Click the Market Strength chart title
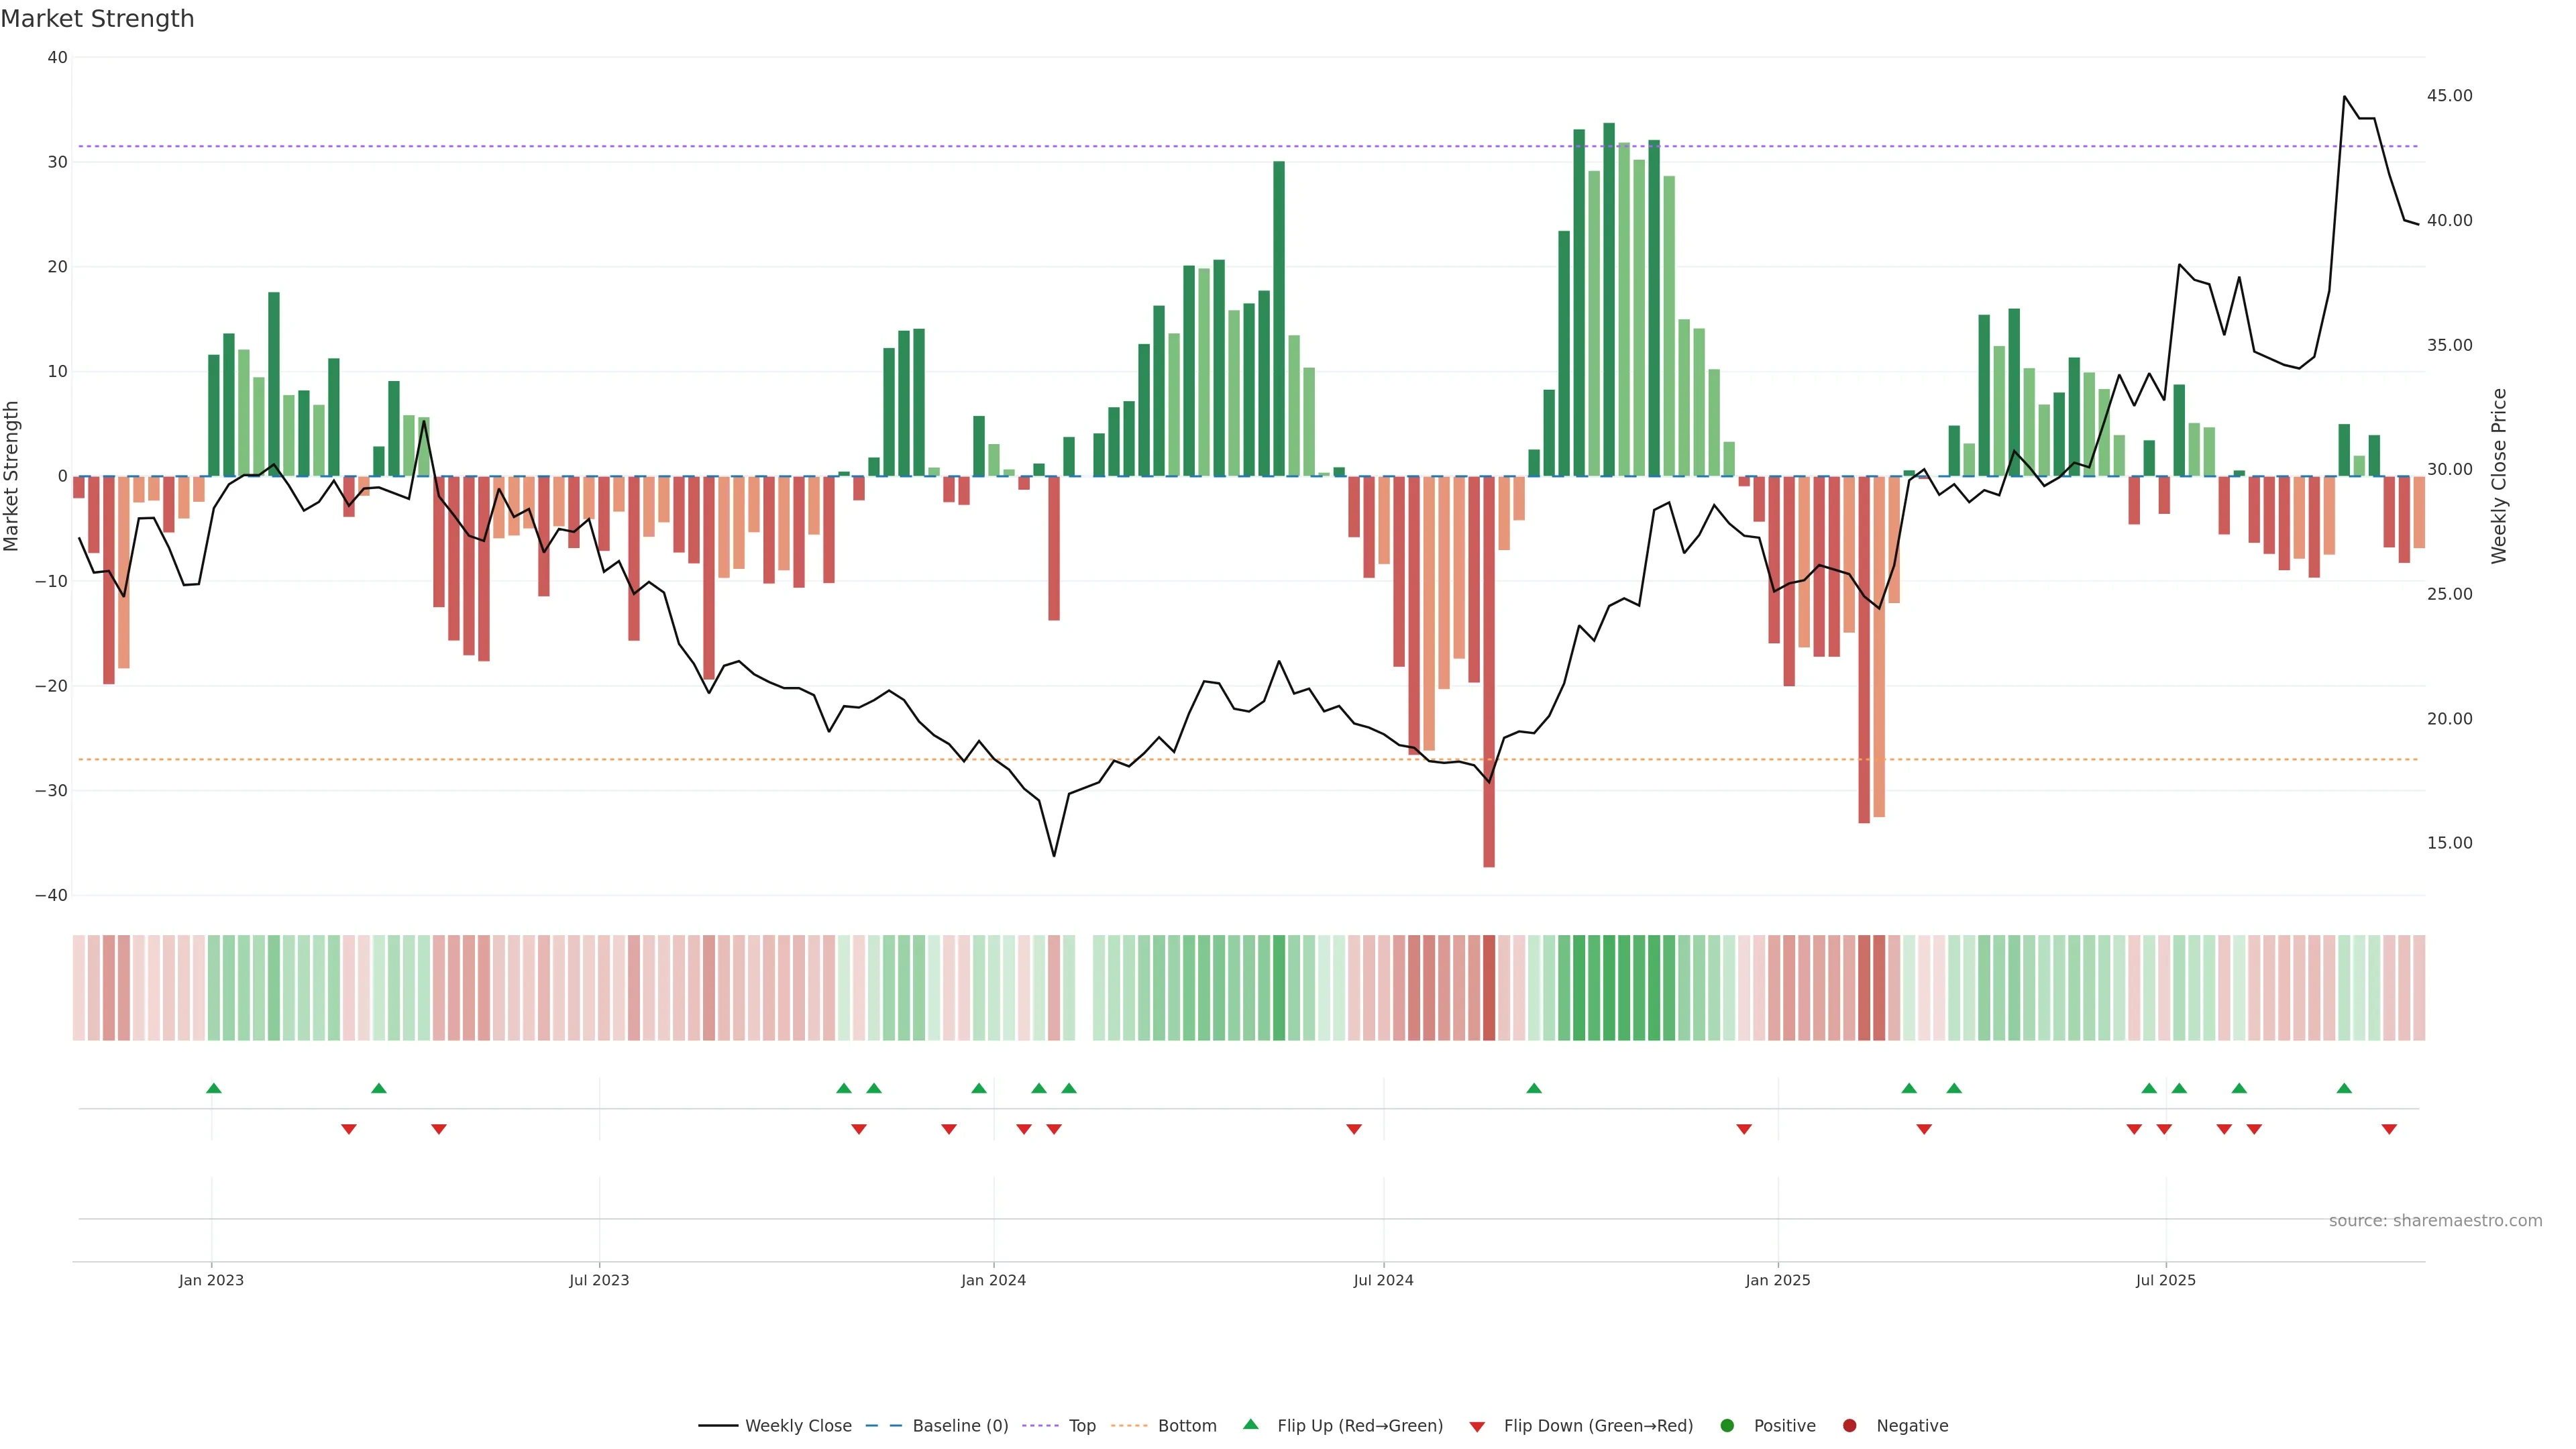The width and height of the screenshot is (2576, 1449). point(97,19)
